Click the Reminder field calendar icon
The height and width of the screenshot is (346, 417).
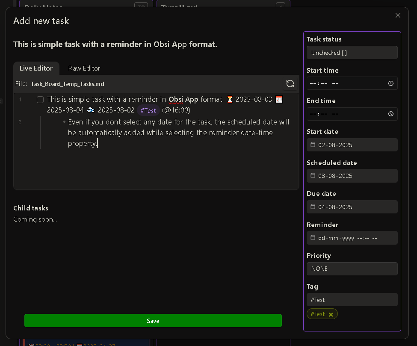tap(313, 237)
